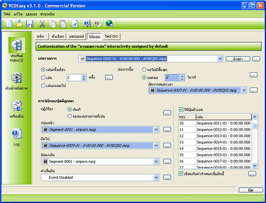Click the ellipsis button next to play count
Screen dimensions: 266x203
(109, 78)
